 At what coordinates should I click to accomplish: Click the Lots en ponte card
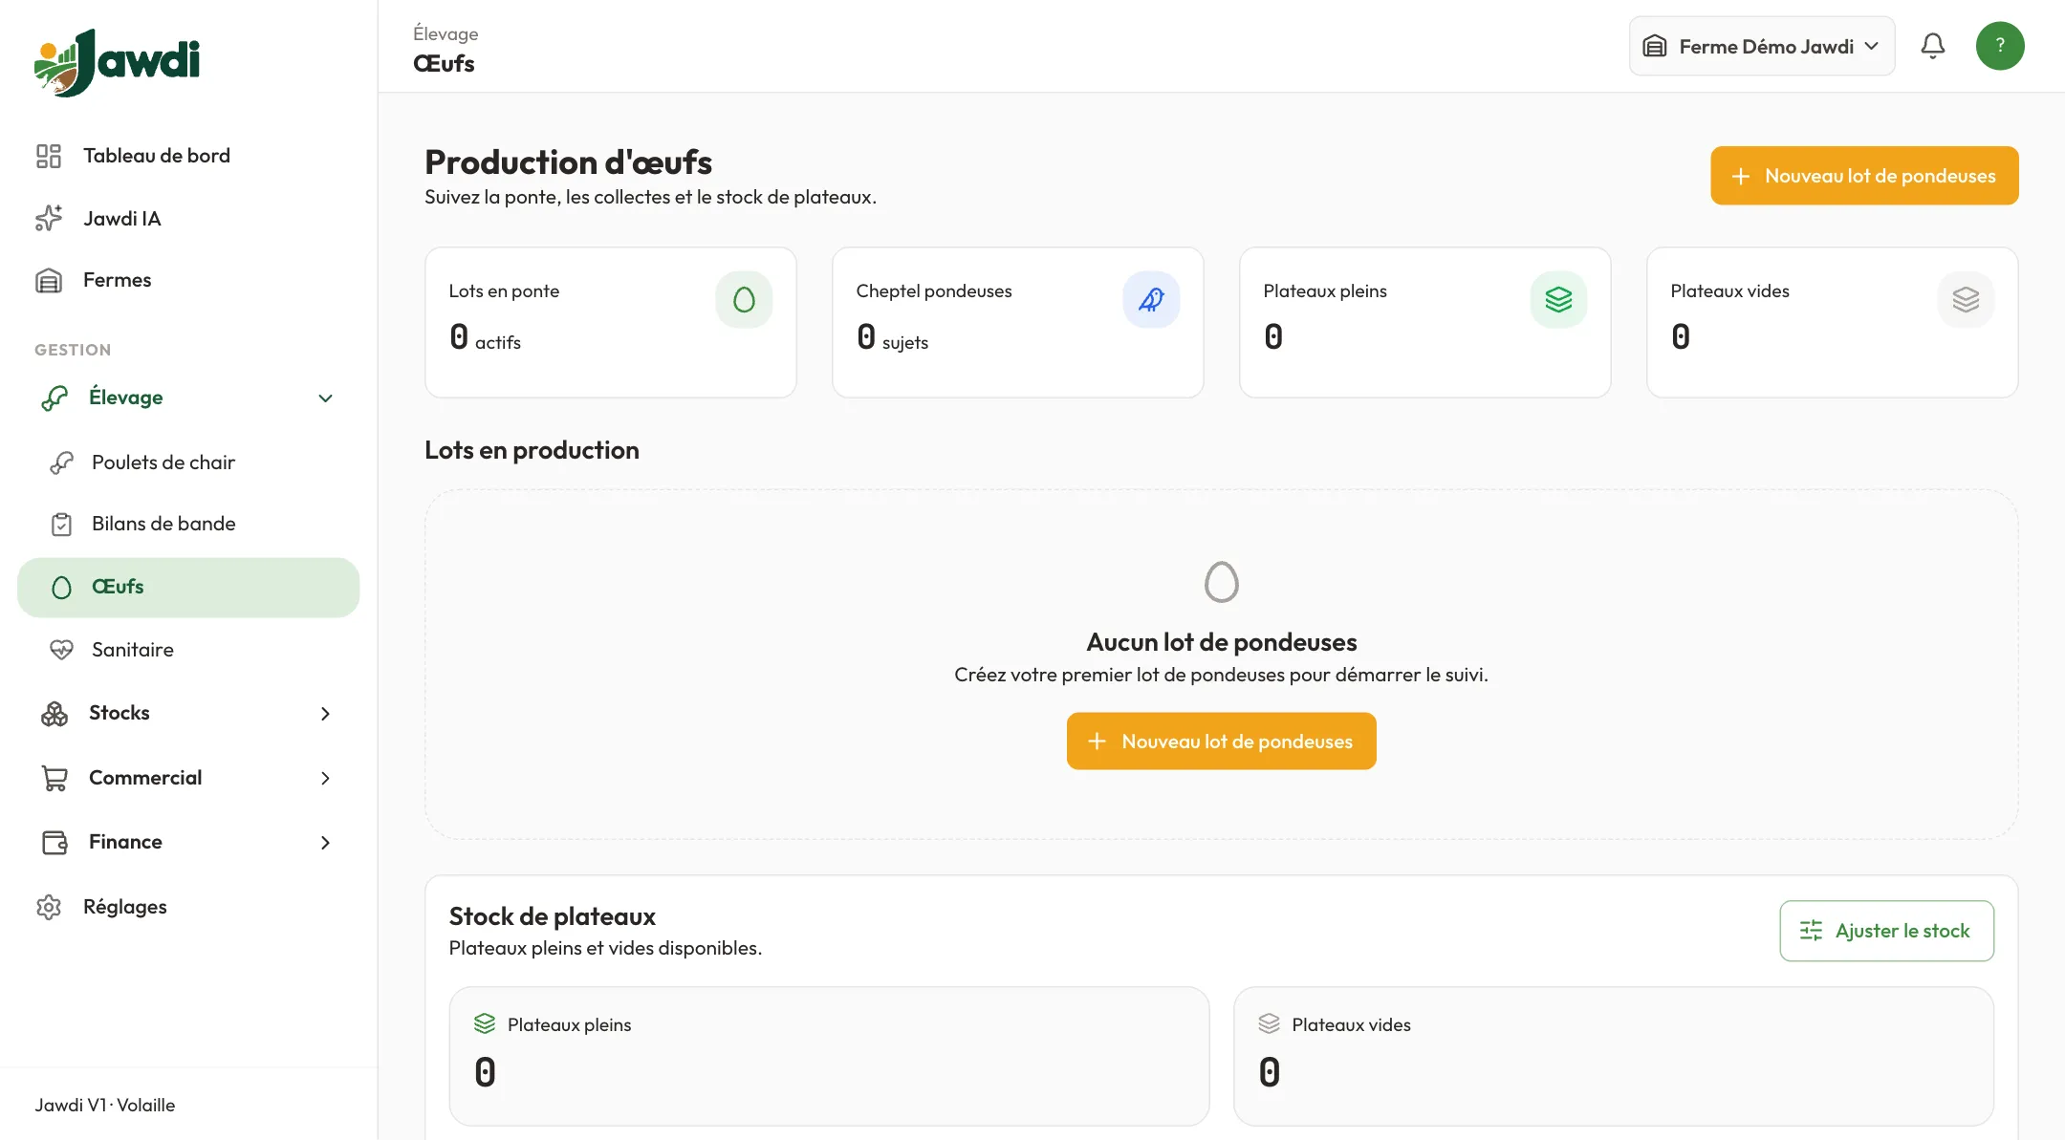pyautogui.click(x=610, y=323)
